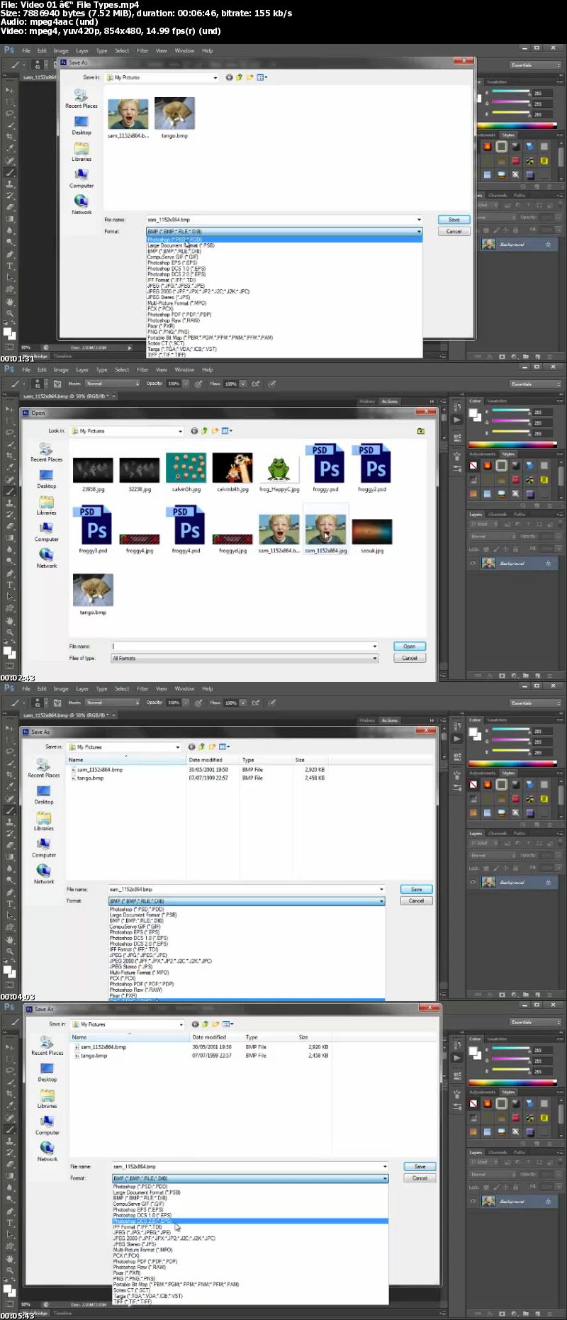Open the Look in dropdown showing My Pictures
567x1320 pixels.
[x=127, y=431]
